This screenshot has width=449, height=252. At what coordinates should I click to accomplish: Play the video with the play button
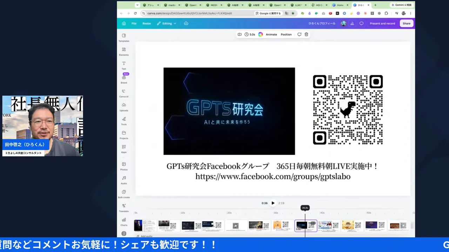pos(273,203)
